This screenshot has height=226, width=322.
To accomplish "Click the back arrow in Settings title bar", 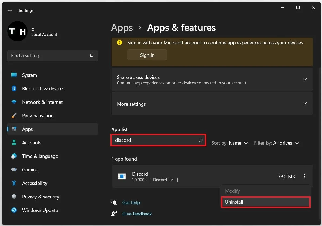I will [x=10, y=11].
